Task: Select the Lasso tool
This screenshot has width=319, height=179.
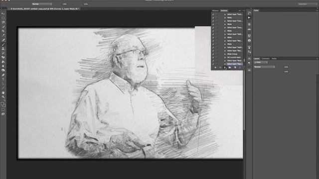Action: [x=3, y=22]
